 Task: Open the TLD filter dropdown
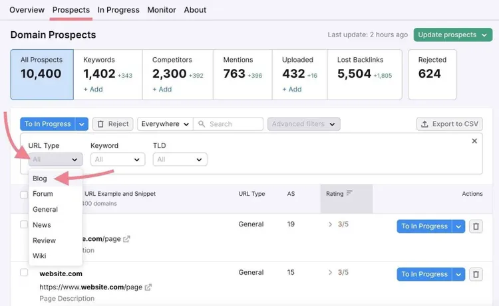[180, 159]
